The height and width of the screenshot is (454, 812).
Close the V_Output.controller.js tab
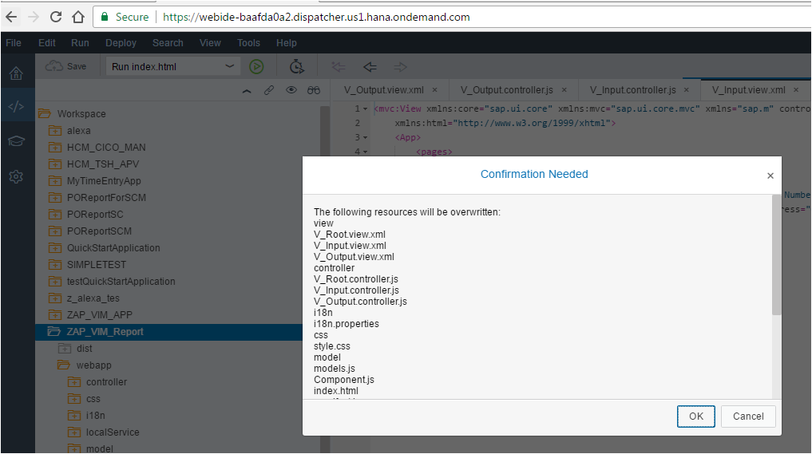coord(564,90)
